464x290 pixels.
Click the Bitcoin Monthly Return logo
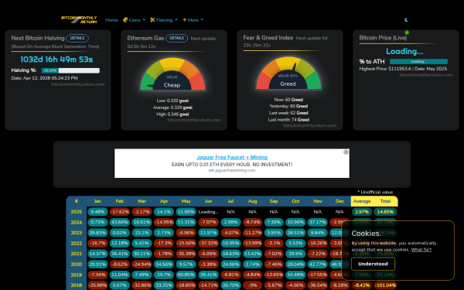pyautogui.click(x=79, y=20)
